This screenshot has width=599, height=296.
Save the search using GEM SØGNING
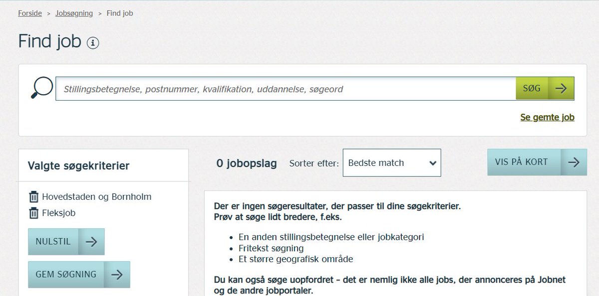point(66,274)
